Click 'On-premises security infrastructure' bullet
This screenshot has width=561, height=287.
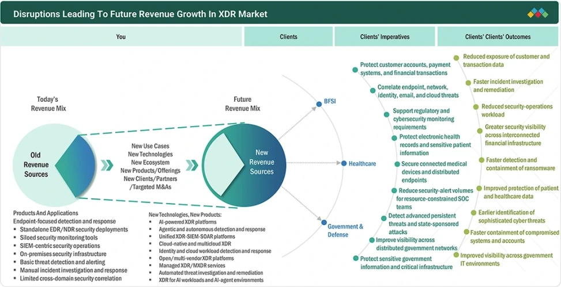click(x=63, y=254)
